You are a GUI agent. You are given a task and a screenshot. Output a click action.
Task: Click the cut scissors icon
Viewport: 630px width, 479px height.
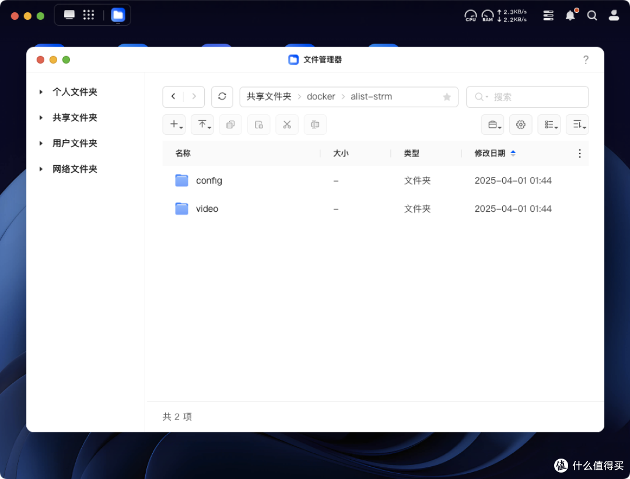point(287,125)
